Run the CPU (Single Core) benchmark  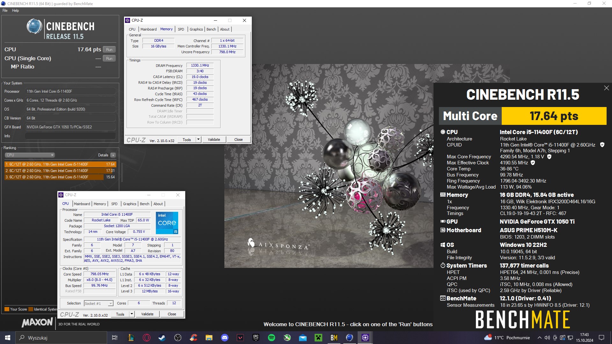pos(109,59)
